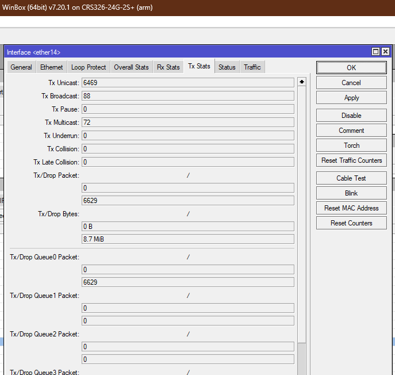Click the scroll up arrow
395x375 pixels.
[x=301, y=82]
